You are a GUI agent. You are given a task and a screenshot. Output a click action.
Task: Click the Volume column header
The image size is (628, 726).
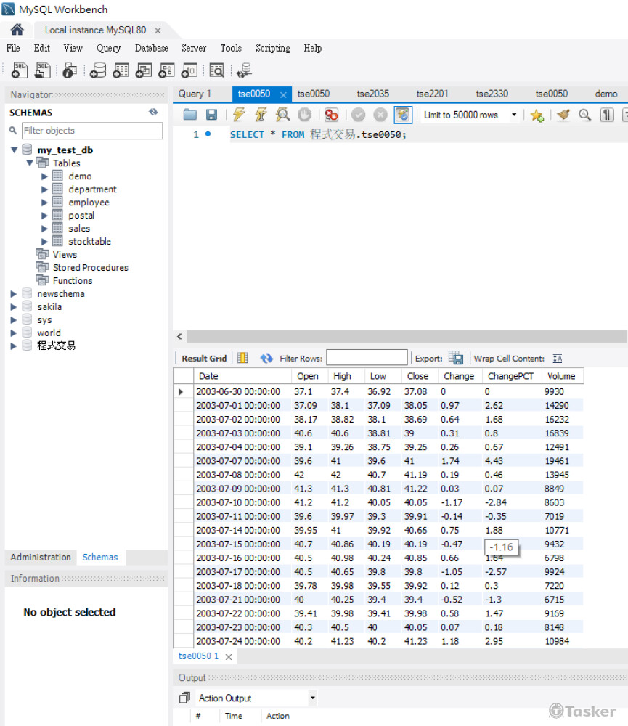point(561,376)
